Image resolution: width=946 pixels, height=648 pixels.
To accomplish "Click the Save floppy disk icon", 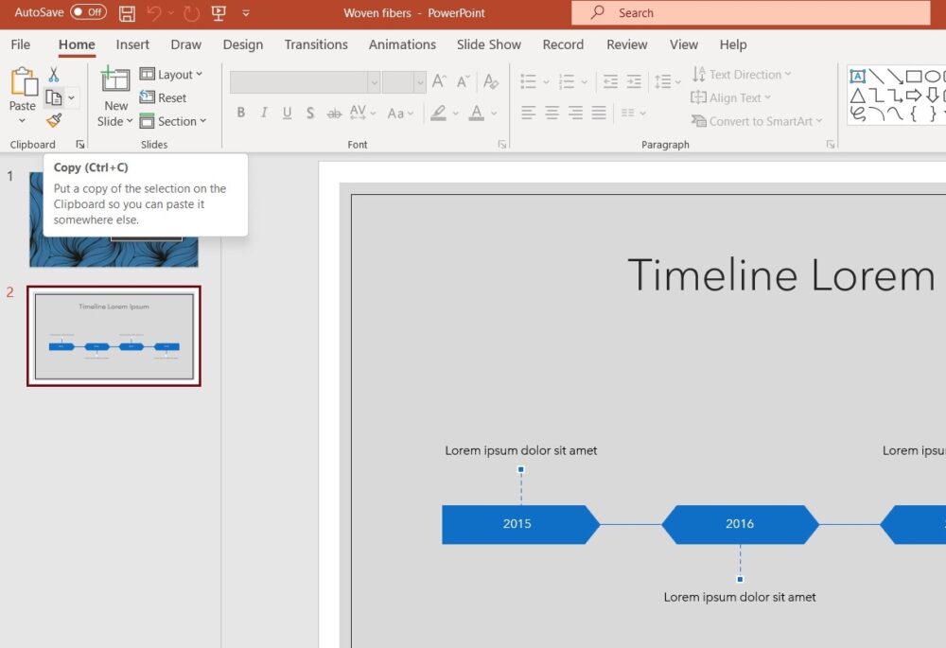I will point(127,13).
